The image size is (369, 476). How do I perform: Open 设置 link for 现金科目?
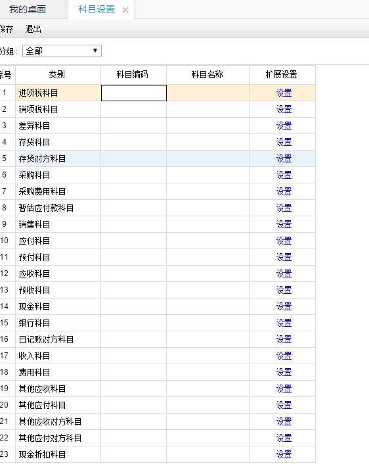click(x=284, y=306)
